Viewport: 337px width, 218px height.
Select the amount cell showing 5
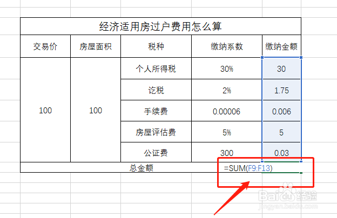tap(281, 132)
